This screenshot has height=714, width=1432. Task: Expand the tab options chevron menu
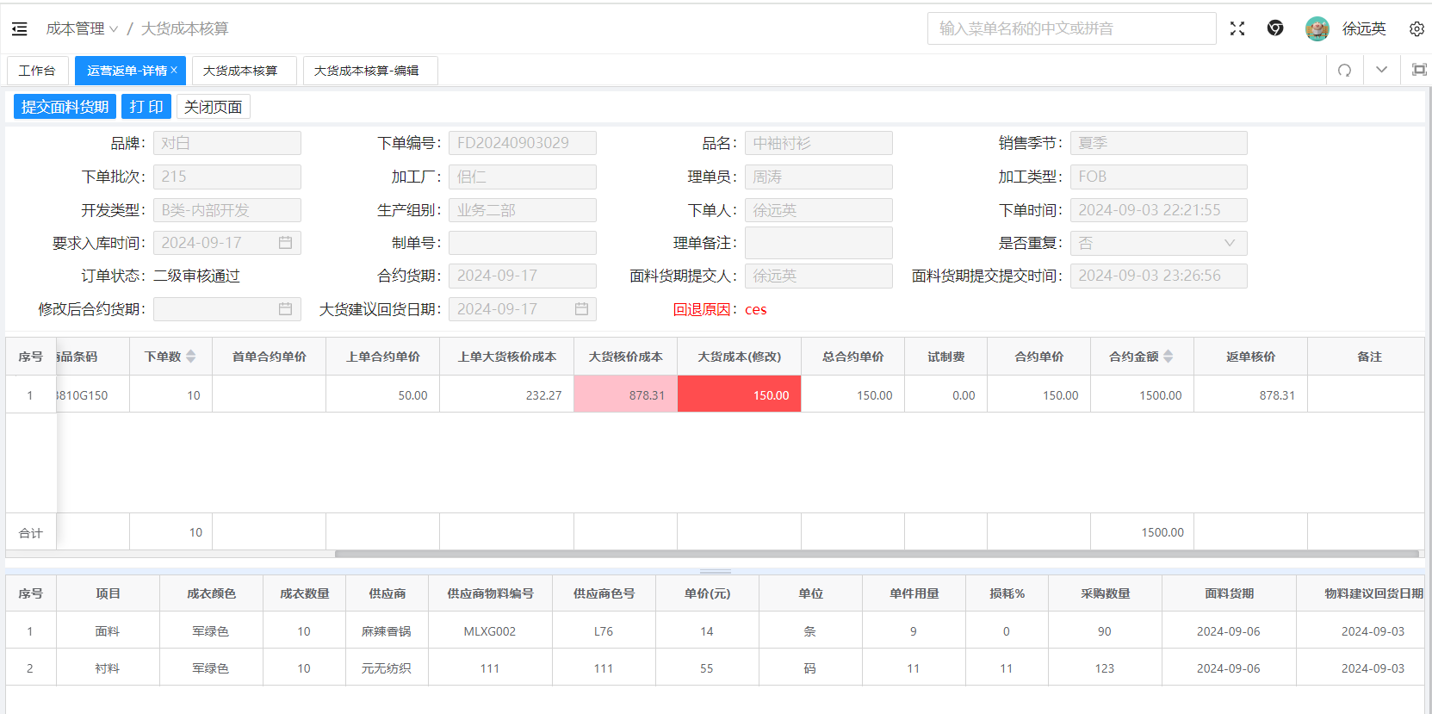(1381, 71)
